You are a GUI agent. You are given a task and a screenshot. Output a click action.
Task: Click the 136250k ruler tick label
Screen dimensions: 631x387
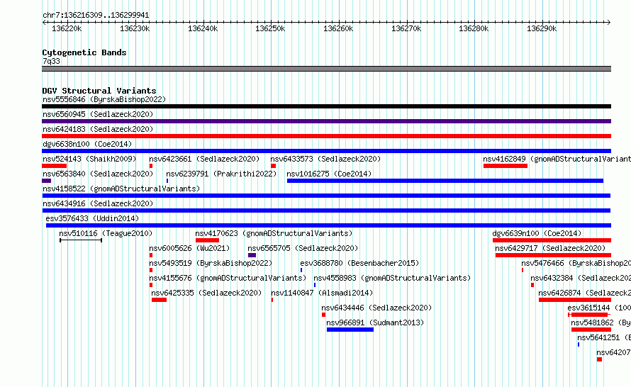(270, 28)
